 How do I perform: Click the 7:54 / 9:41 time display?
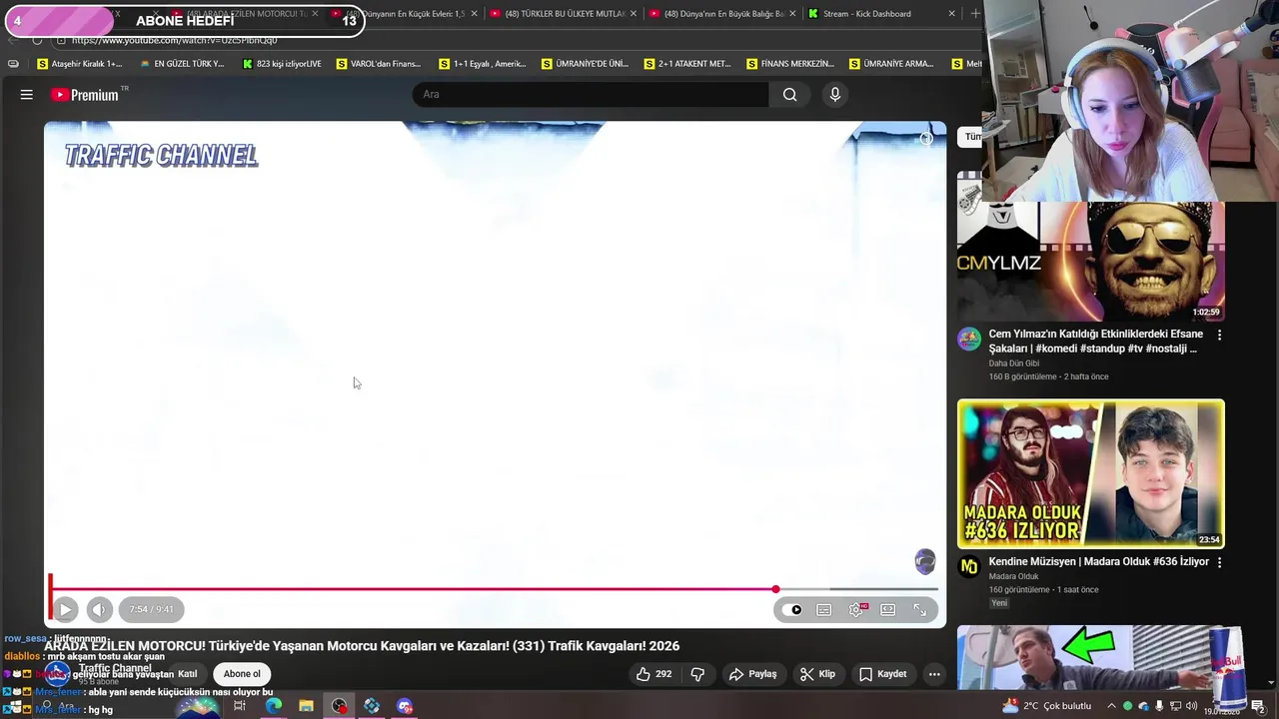point(151,609)
